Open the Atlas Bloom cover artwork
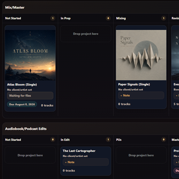Screen dimensions: 179x179 [x=30, y=55]
